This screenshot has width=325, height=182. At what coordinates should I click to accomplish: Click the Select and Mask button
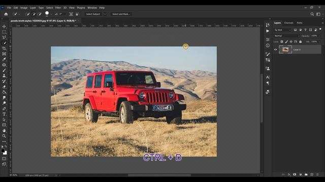click(x=121, y=14)
